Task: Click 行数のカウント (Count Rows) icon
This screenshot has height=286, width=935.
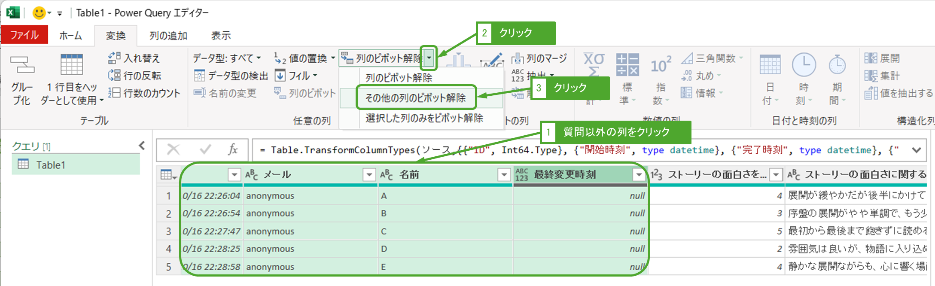Action: 114,93
